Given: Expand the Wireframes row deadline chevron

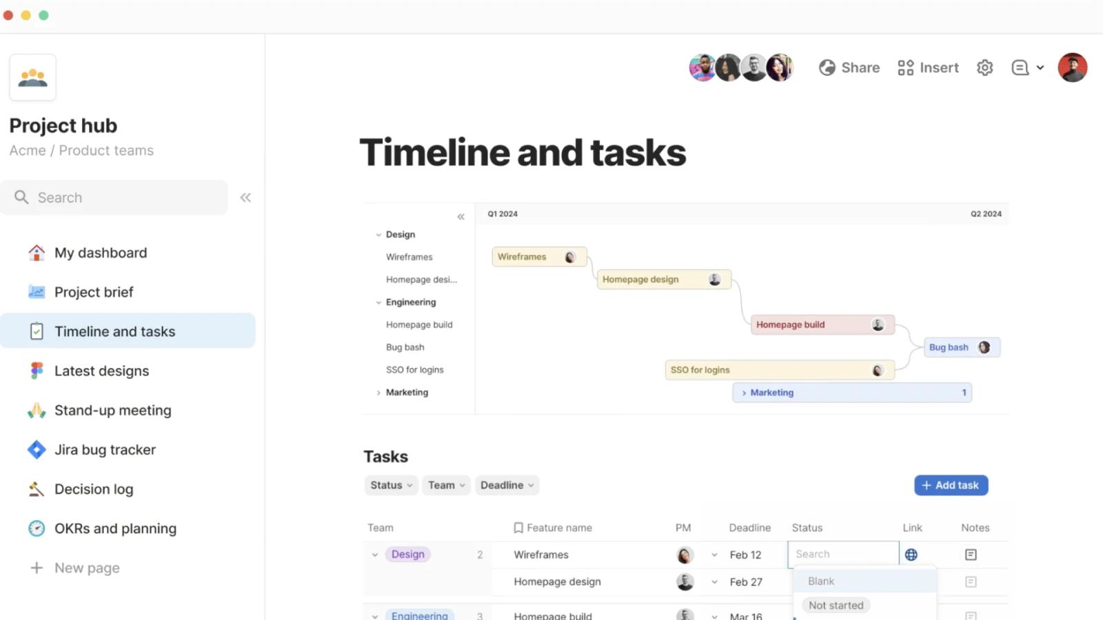Looking at the screenshot, I should pyautogui.click(x=714, y=555).
